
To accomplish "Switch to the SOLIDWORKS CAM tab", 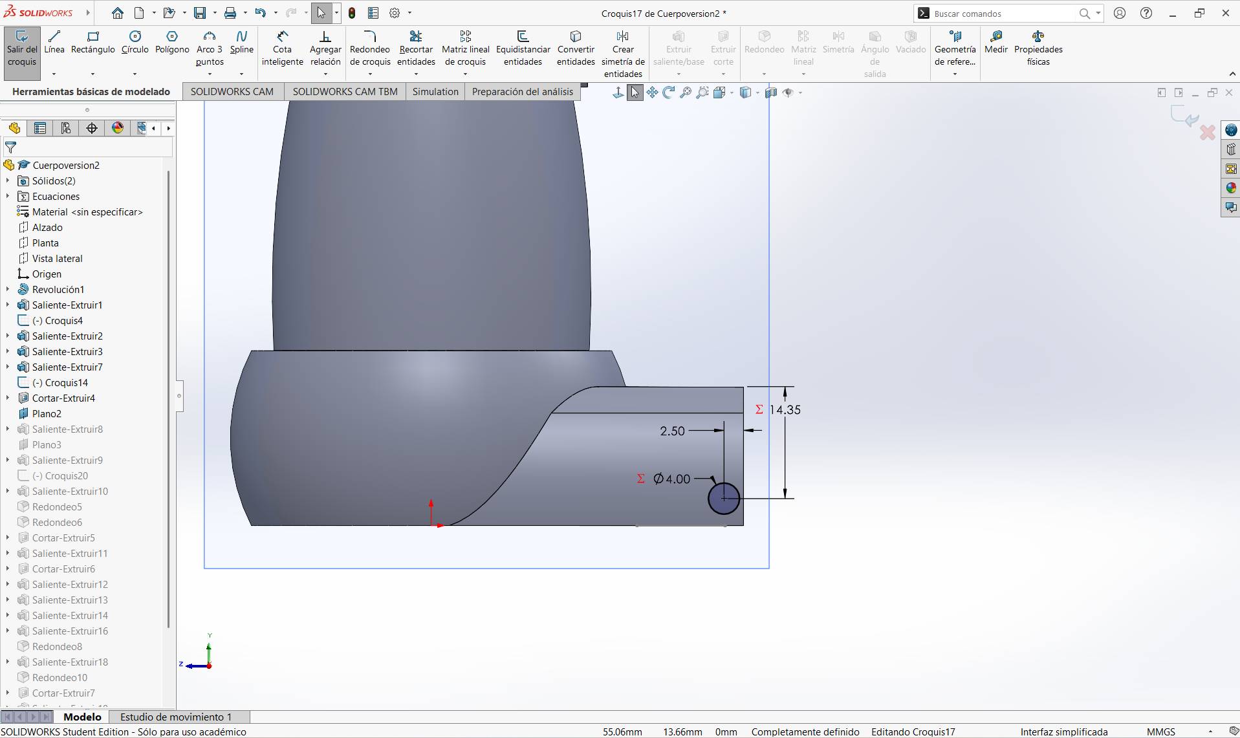I will 232,92.
